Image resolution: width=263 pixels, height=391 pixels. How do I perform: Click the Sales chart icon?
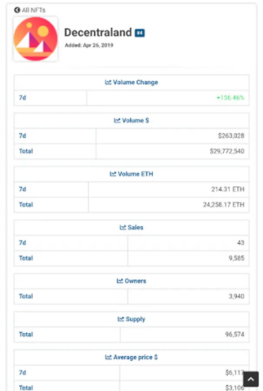click(123, 227)
